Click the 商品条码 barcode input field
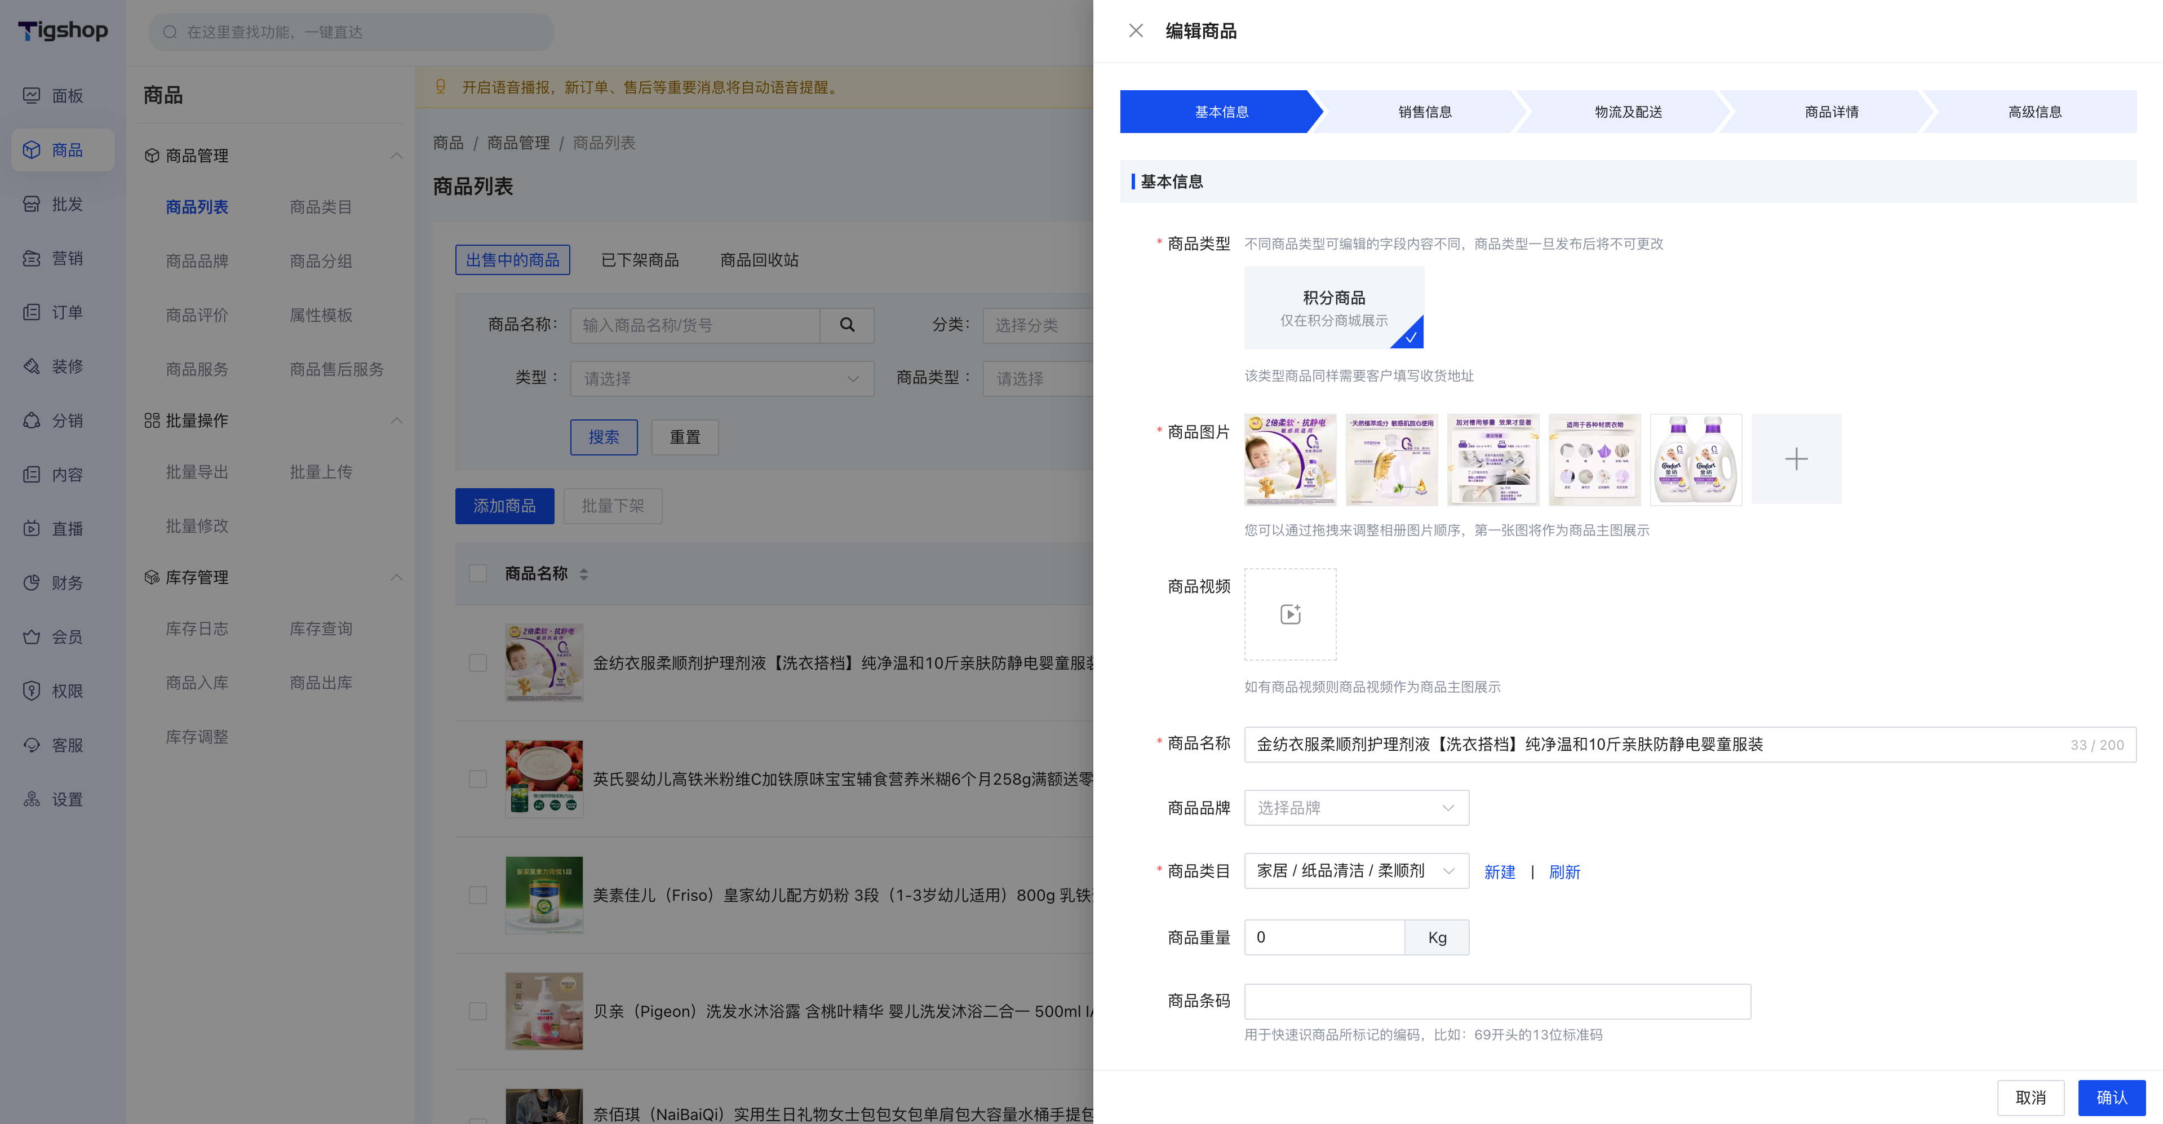The height and width of the screenshot is (1124, 2163). pos(1497,1001)
